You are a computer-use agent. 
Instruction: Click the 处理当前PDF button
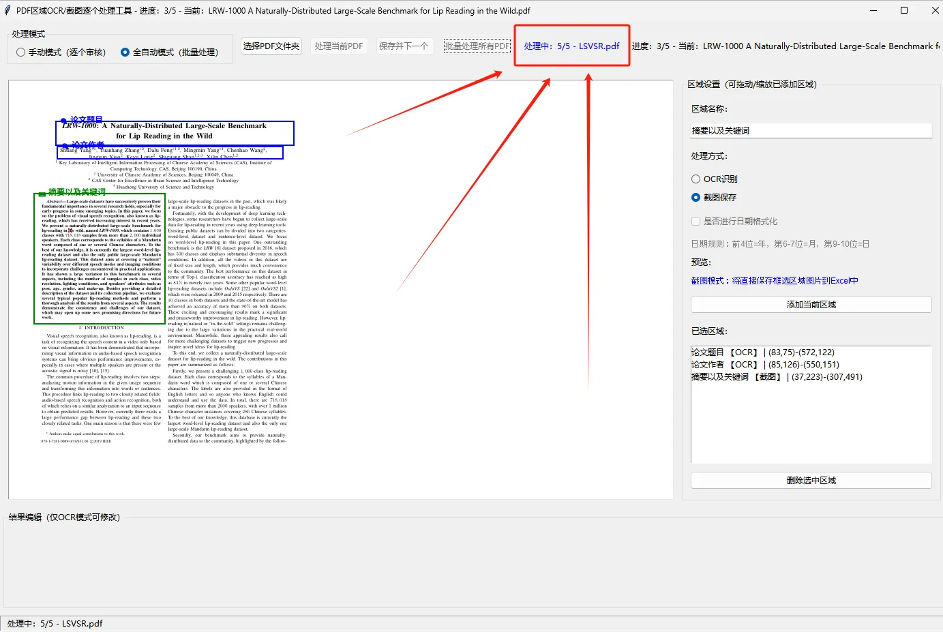pos(339,46)
